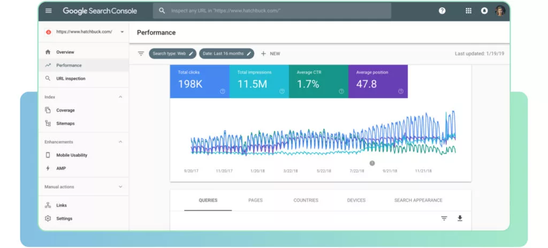Click help icon on Total impressions card
548x248 pixels.
pos(282,91)
